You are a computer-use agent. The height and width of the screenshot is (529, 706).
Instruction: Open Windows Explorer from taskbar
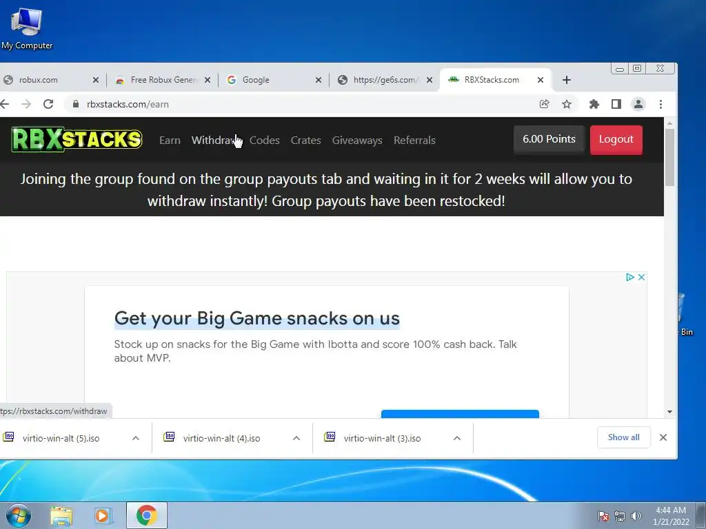coord(61,516)
